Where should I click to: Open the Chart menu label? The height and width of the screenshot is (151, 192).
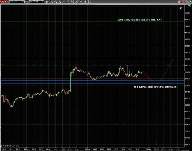(3, 2)
